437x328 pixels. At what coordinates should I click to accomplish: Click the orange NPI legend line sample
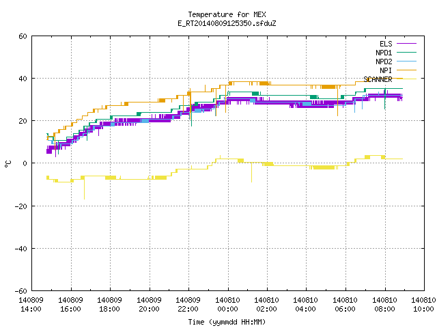pos(406,70)
